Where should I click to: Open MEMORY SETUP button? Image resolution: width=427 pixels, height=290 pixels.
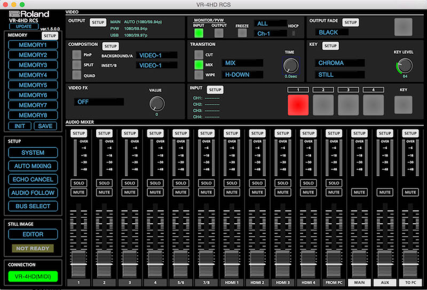point(50,36)
